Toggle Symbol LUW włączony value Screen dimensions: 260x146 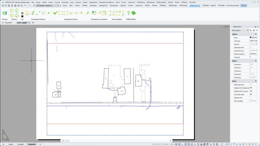point(253,88)
